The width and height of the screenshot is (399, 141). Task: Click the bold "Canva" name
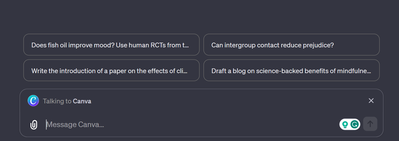82,101
